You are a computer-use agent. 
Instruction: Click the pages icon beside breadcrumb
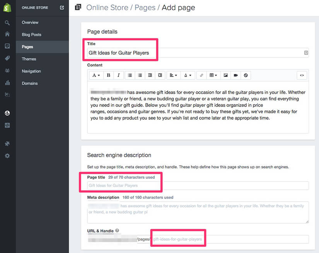[x=78, y=7]
